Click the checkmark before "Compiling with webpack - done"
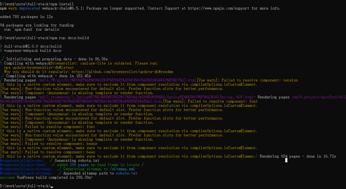Image resolution: width=346 pixels, height=189 pixels. [2, 76]
